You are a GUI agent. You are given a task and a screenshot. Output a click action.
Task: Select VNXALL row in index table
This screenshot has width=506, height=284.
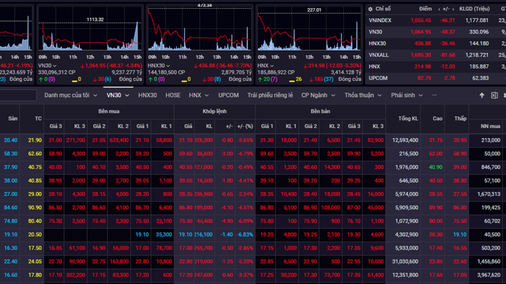(x=435, y=55)
